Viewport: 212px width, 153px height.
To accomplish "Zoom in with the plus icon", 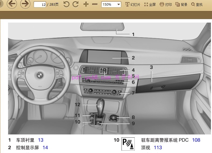I will [x=86, y=5].
